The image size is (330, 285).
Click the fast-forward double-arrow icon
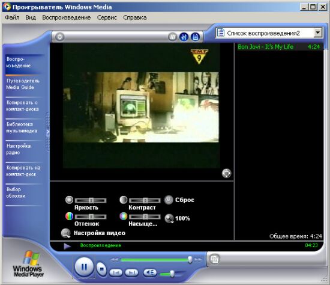tap(198, 260)
